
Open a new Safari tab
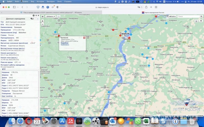coord(151,7)
